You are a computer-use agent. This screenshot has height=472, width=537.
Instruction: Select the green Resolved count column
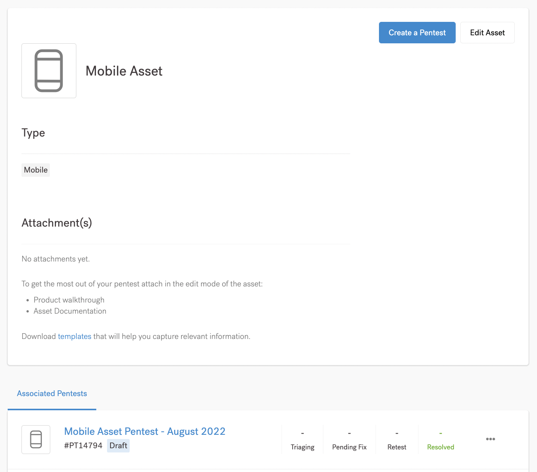click(x=440, y=440)
